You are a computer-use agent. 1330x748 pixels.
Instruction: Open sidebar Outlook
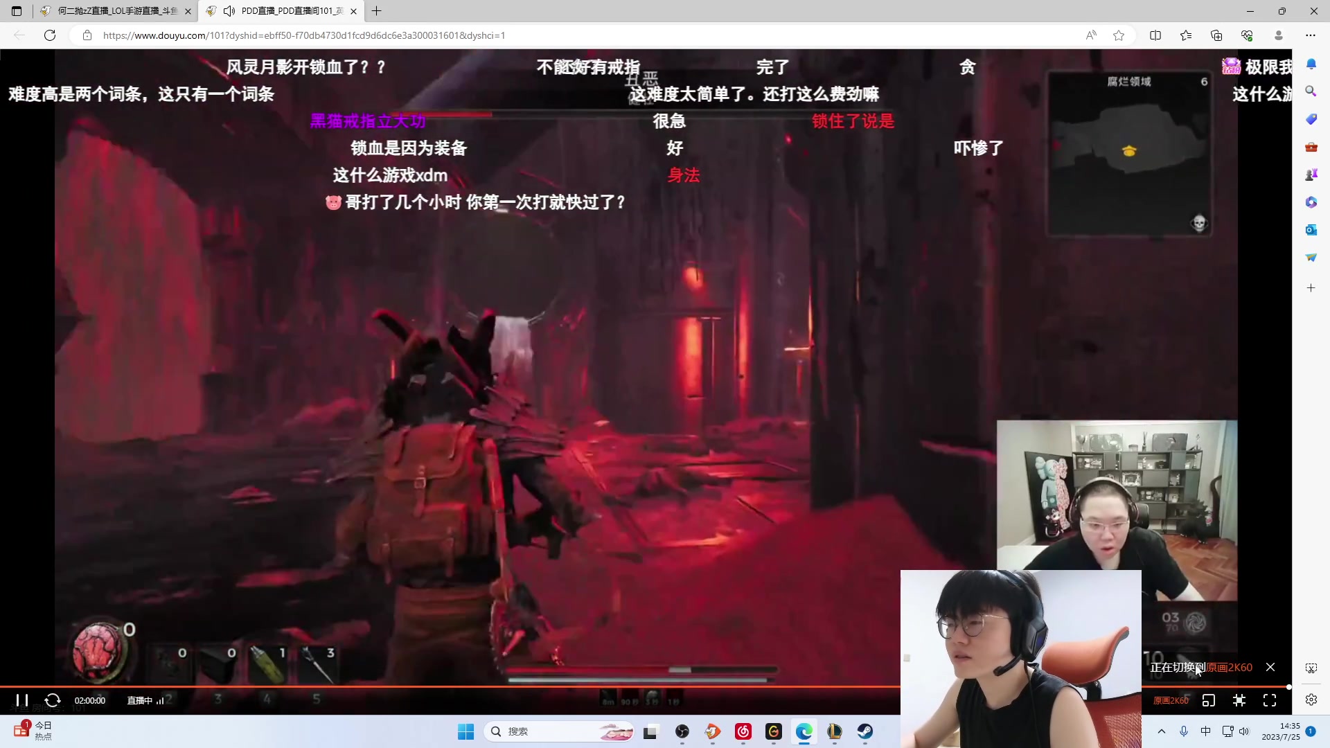[1311, 230]
